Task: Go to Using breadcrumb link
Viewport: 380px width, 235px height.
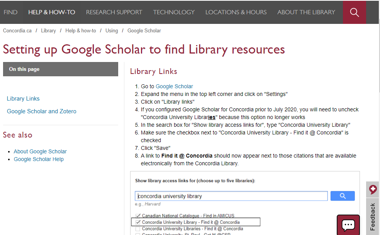Action: click(112, 31)
